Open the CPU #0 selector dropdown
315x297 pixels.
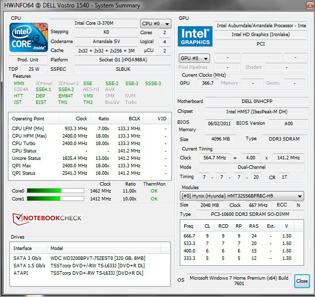(156, 24)
